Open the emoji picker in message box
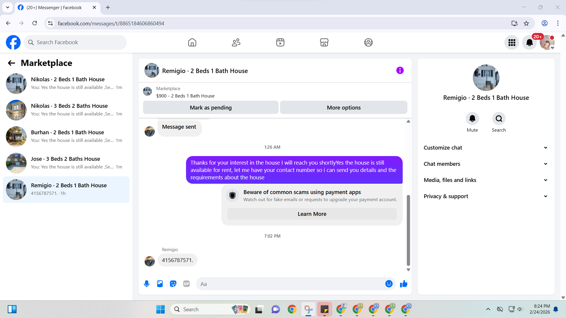This screenshot has height=318, width=566. (389, 284)
